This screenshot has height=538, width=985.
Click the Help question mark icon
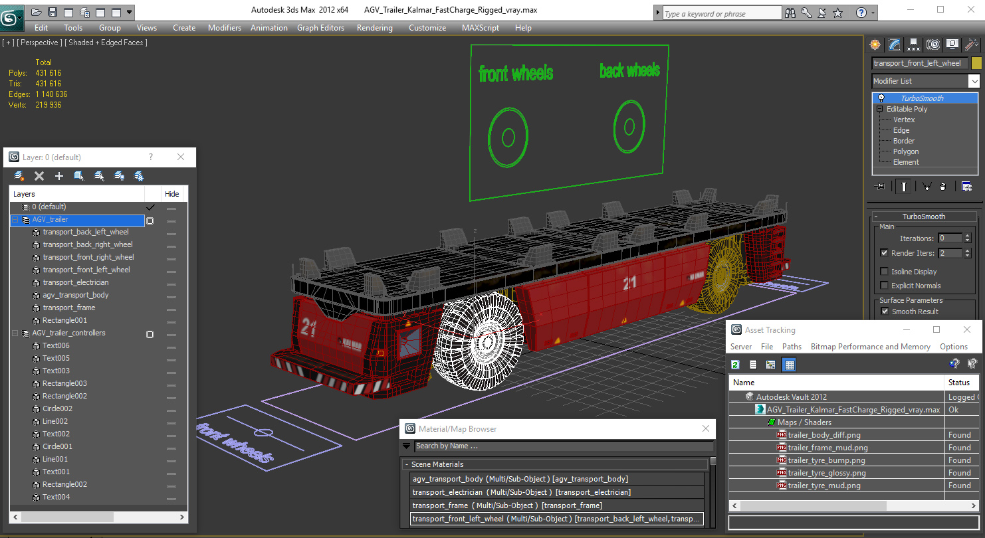pos(861,13)
